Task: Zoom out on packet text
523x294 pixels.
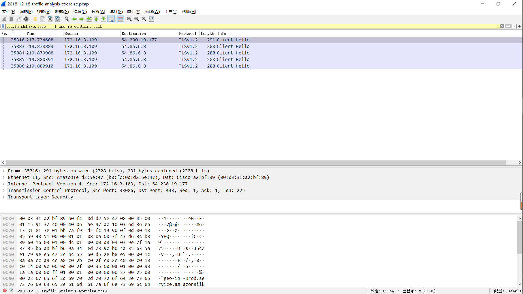Action: pyautogui.click(x=137, y=19)
